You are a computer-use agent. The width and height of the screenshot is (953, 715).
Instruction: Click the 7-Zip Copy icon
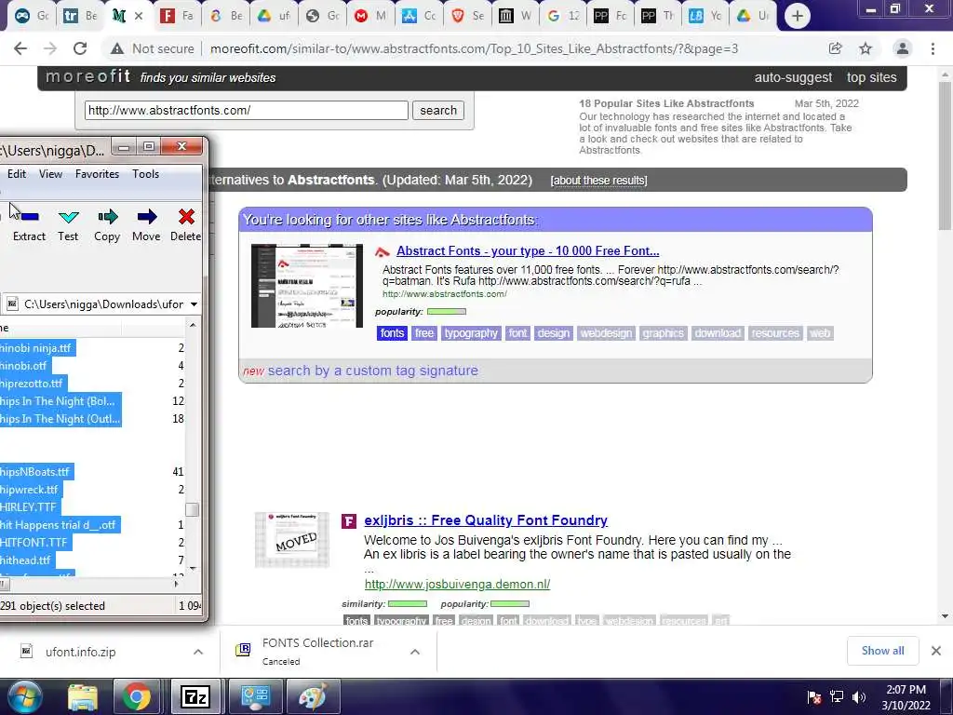pyautogui.click(x=108, y=217)
